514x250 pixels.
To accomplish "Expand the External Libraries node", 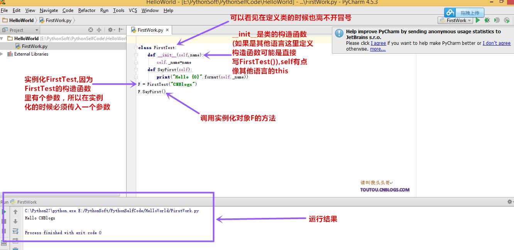I will [x=2, y=54].
